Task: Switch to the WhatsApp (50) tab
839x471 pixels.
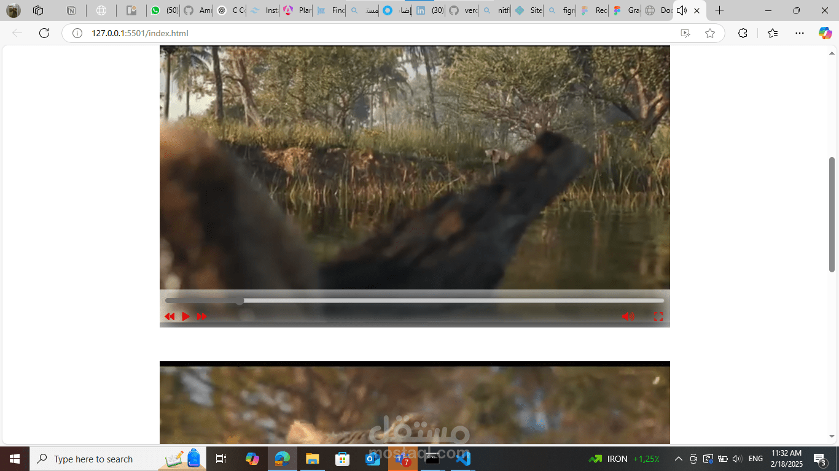Action: (165, 10)
